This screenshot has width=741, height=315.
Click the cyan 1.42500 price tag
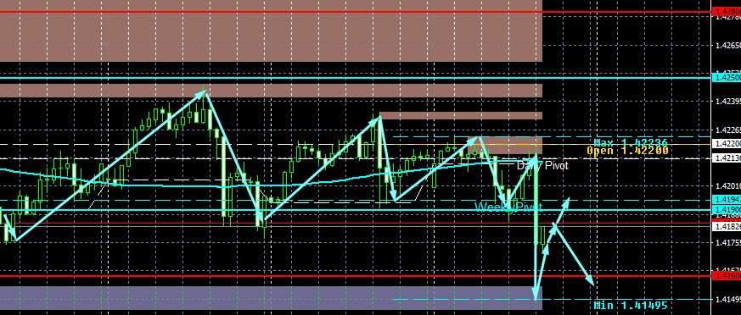tap(727, 77)
